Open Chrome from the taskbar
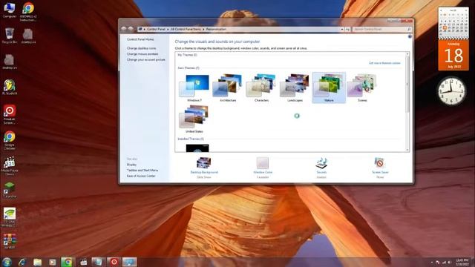The height and width of the screenshot is (267, 475). point(68,262)
